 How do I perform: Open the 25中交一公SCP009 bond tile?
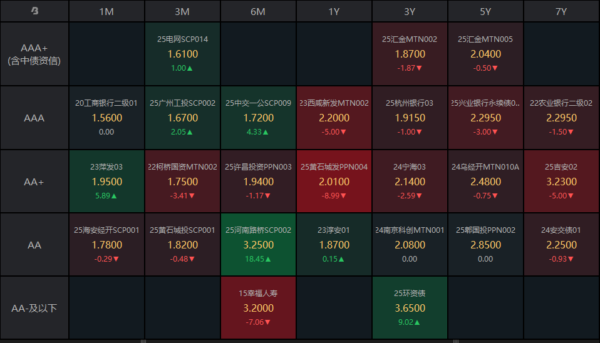(x=258, y=118)
